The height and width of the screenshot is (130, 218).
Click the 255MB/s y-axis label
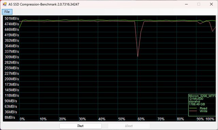pos(12,68)
